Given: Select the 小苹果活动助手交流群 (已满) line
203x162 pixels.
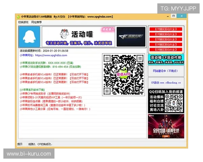Looking at the screenshot, I should [x=46, y=63].
